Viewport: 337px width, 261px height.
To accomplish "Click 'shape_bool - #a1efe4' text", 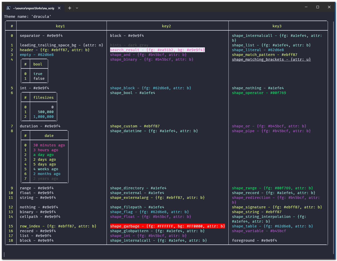I will [x=133, y=93].
